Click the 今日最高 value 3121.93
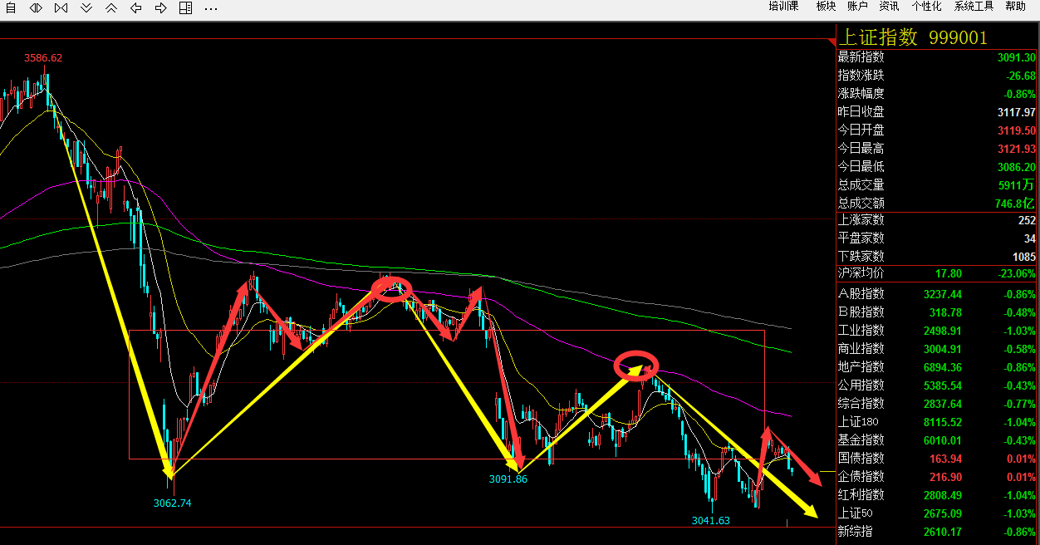Viewport: 1040px width, 545px height. tap(1017, 149)
